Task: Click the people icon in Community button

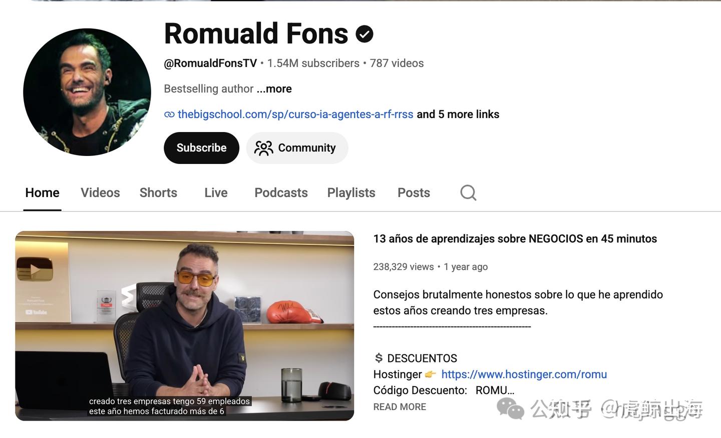Action: [x=263, y=148]
